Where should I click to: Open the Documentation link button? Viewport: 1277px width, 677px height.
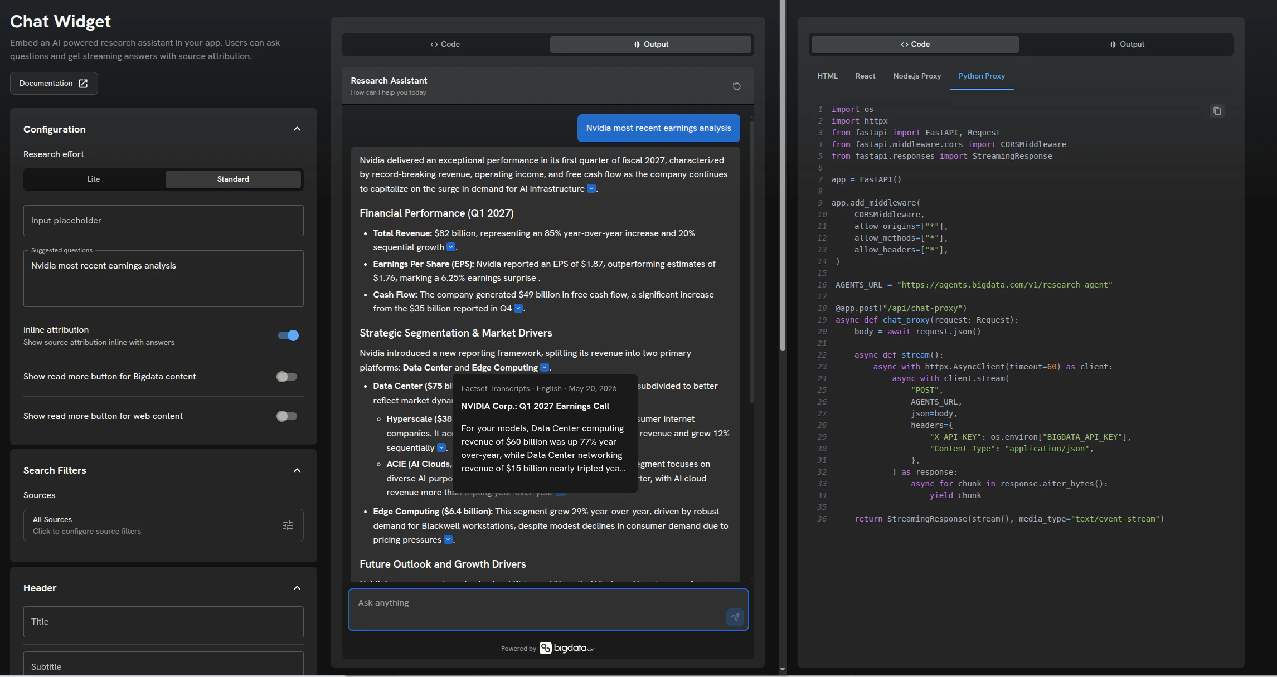point(54,83)
